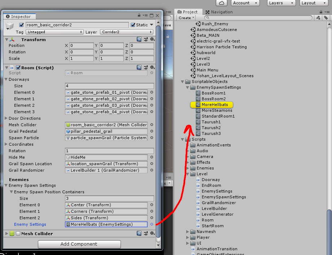Open object picker for Grail Pedestal

152,131
